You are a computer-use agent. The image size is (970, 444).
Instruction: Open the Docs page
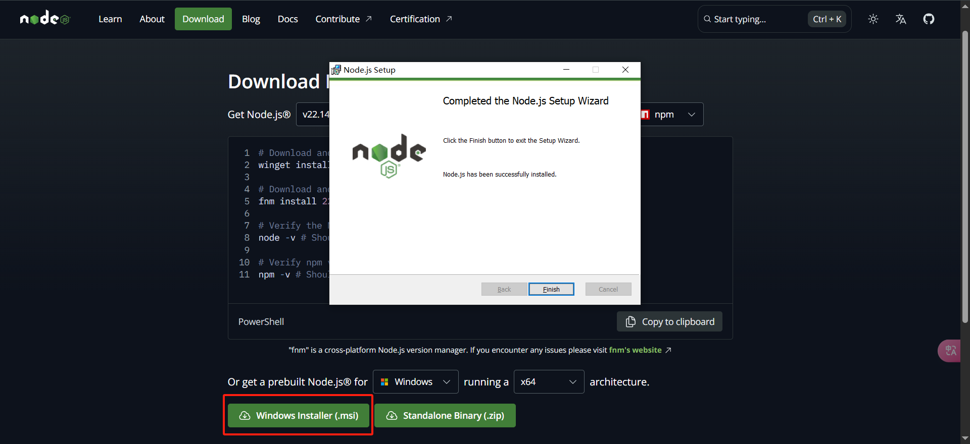pyautogui.click(x=288, y=19)
